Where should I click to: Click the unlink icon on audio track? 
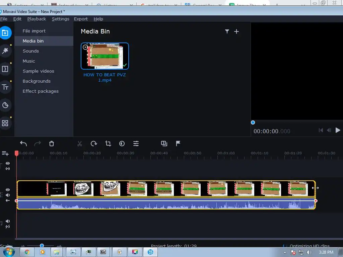8,227
